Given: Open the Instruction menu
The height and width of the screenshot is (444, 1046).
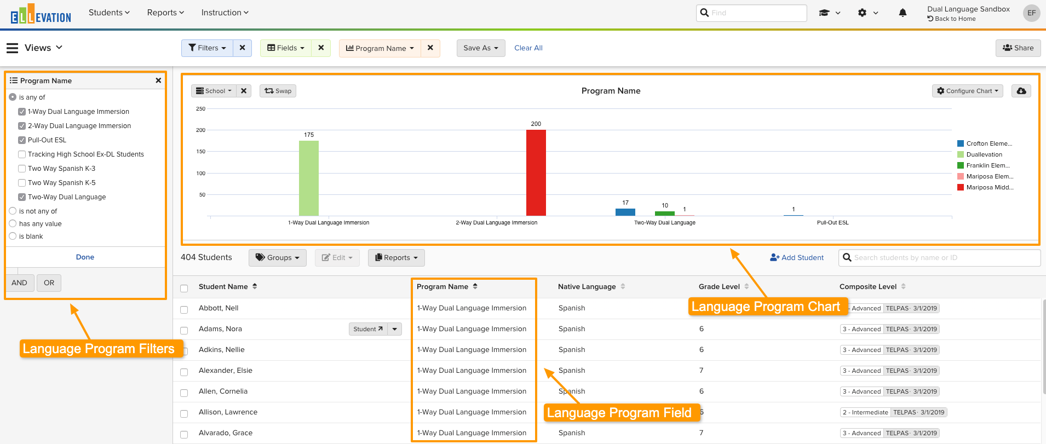Looking at the screenshot, I should tap(225, 13).
